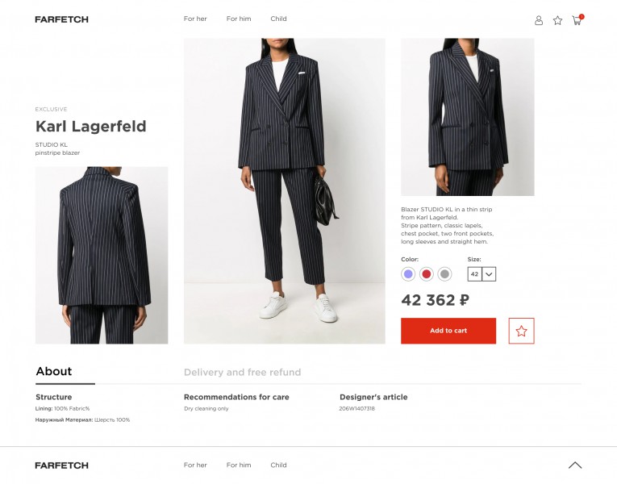
Task: Expand the size 42 dropdown
Action: click(x=482, y=274)
